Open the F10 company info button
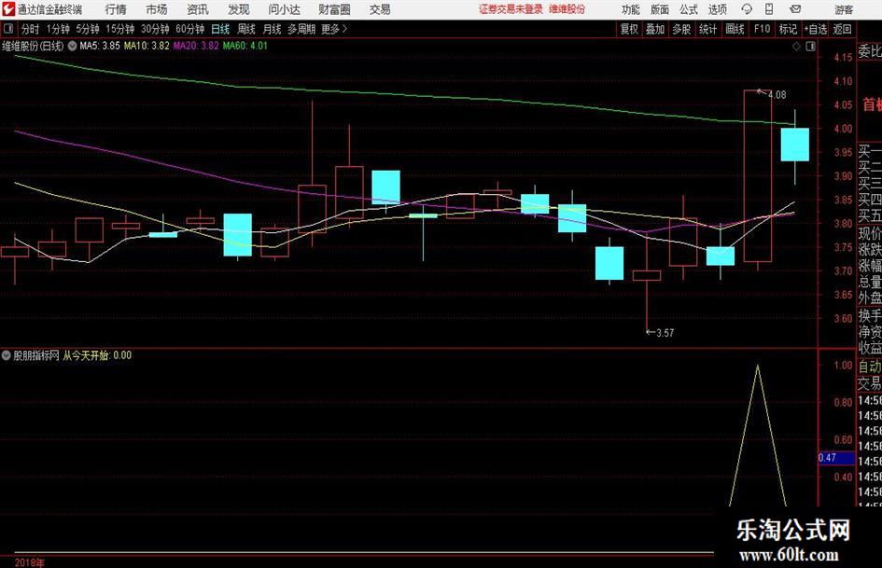This screenshot has height=568, width=882. coord(762,29)
